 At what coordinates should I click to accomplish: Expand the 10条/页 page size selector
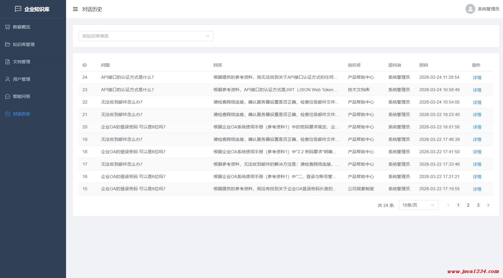tap(418, 205)
